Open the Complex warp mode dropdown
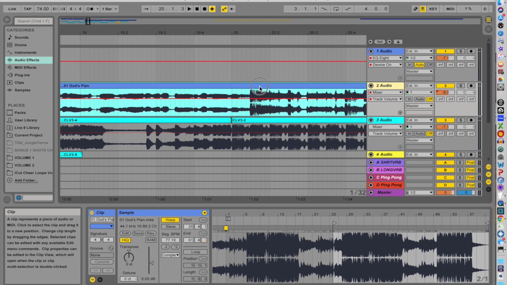The height and width of the screenshot is (285, 507). (x=170, y=255)
